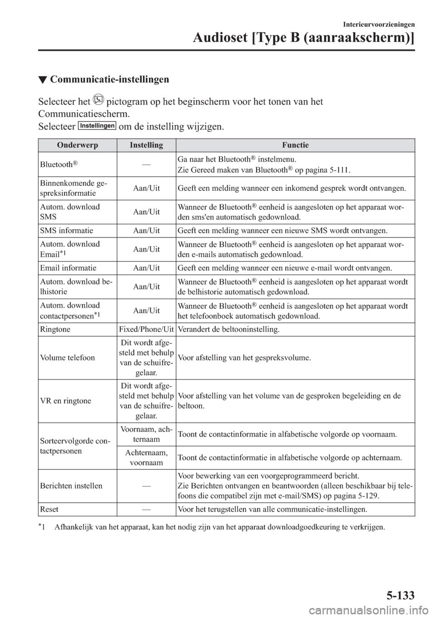436x618 pixels.
Task: Click 'Autom. download contactpersonen' row label
Action: coord(71,310)
